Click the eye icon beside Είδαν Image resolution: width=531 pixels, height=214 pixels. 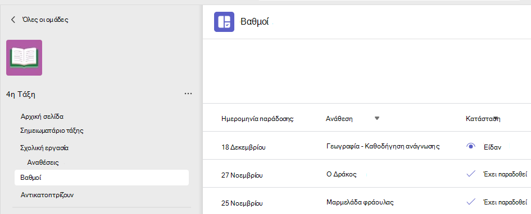pos(471,146)
